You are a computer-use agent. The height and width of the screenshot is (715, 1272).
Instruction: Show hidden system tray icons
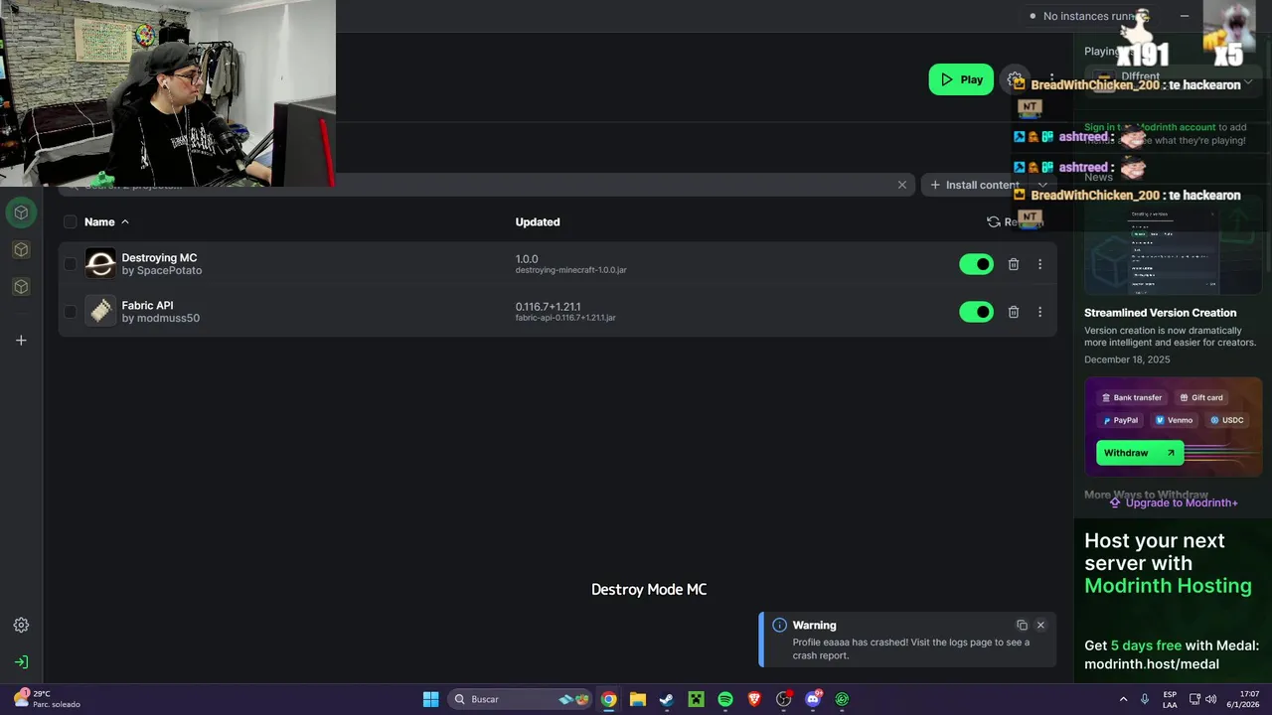click(x=1123, y=699)
